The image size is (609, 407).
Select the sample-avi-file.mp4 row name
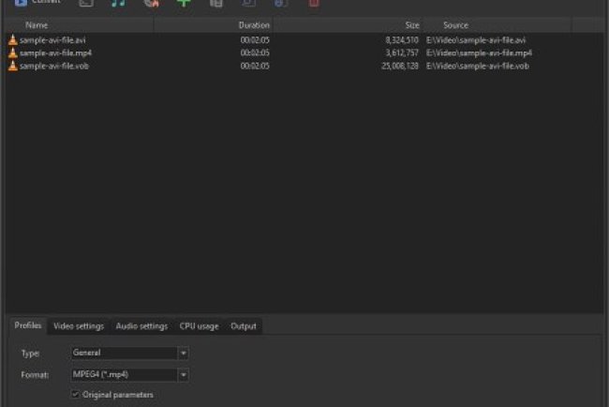(x=55, y=53)
